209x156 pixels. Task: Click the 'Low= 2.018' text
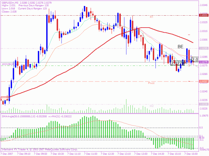[x=8, y=9]
